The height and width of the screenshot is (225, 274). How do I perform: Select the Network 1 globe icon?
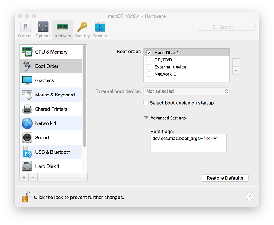pyautogui.click(x=27, y=123)
